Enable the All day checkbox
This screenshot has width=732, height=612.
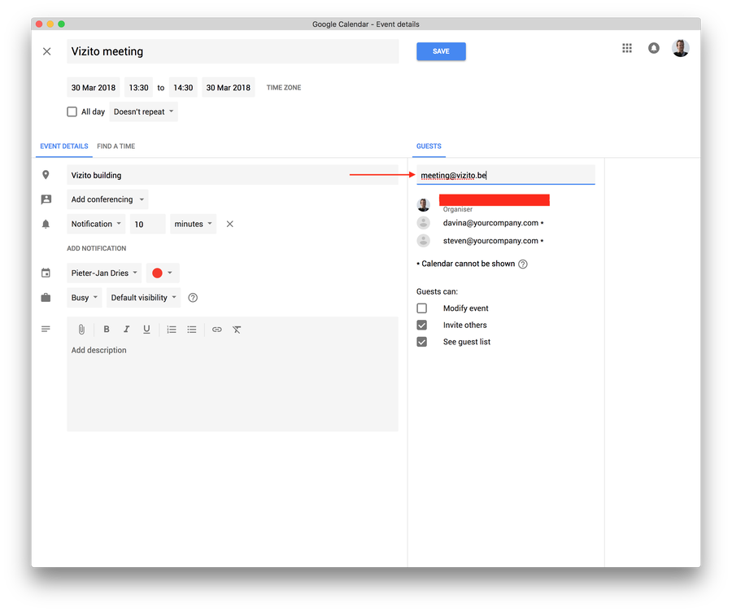pos(72,111)
